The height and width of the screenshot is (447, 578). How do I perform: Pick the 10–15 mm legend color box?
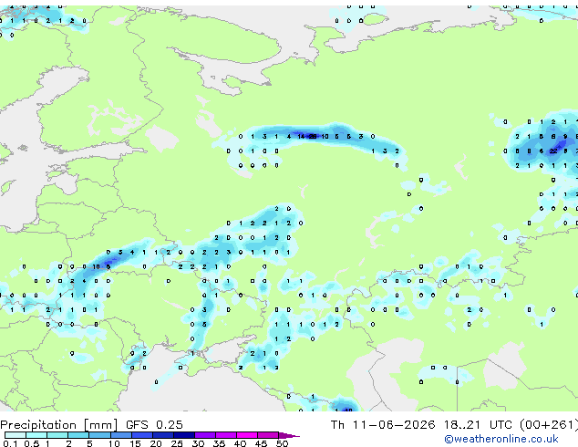pos(120,435)
